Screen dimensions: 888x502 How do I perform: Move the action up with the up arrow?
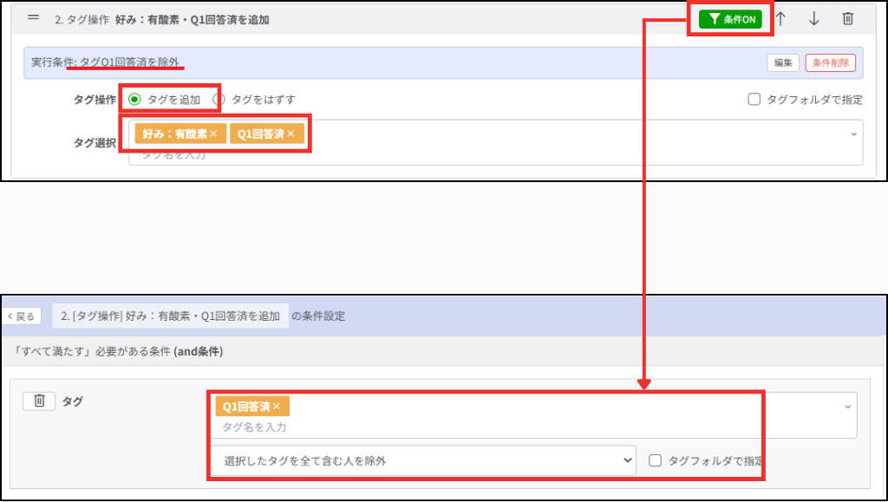coord(780,19)
